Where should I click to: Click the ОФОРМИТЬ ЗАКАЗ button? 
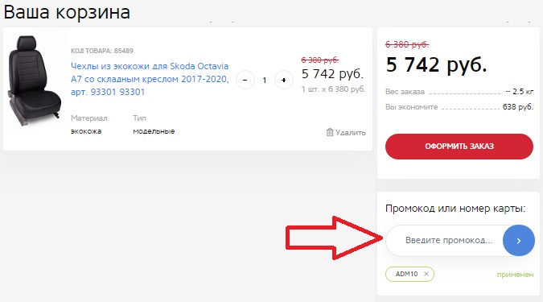coord(459,147)
